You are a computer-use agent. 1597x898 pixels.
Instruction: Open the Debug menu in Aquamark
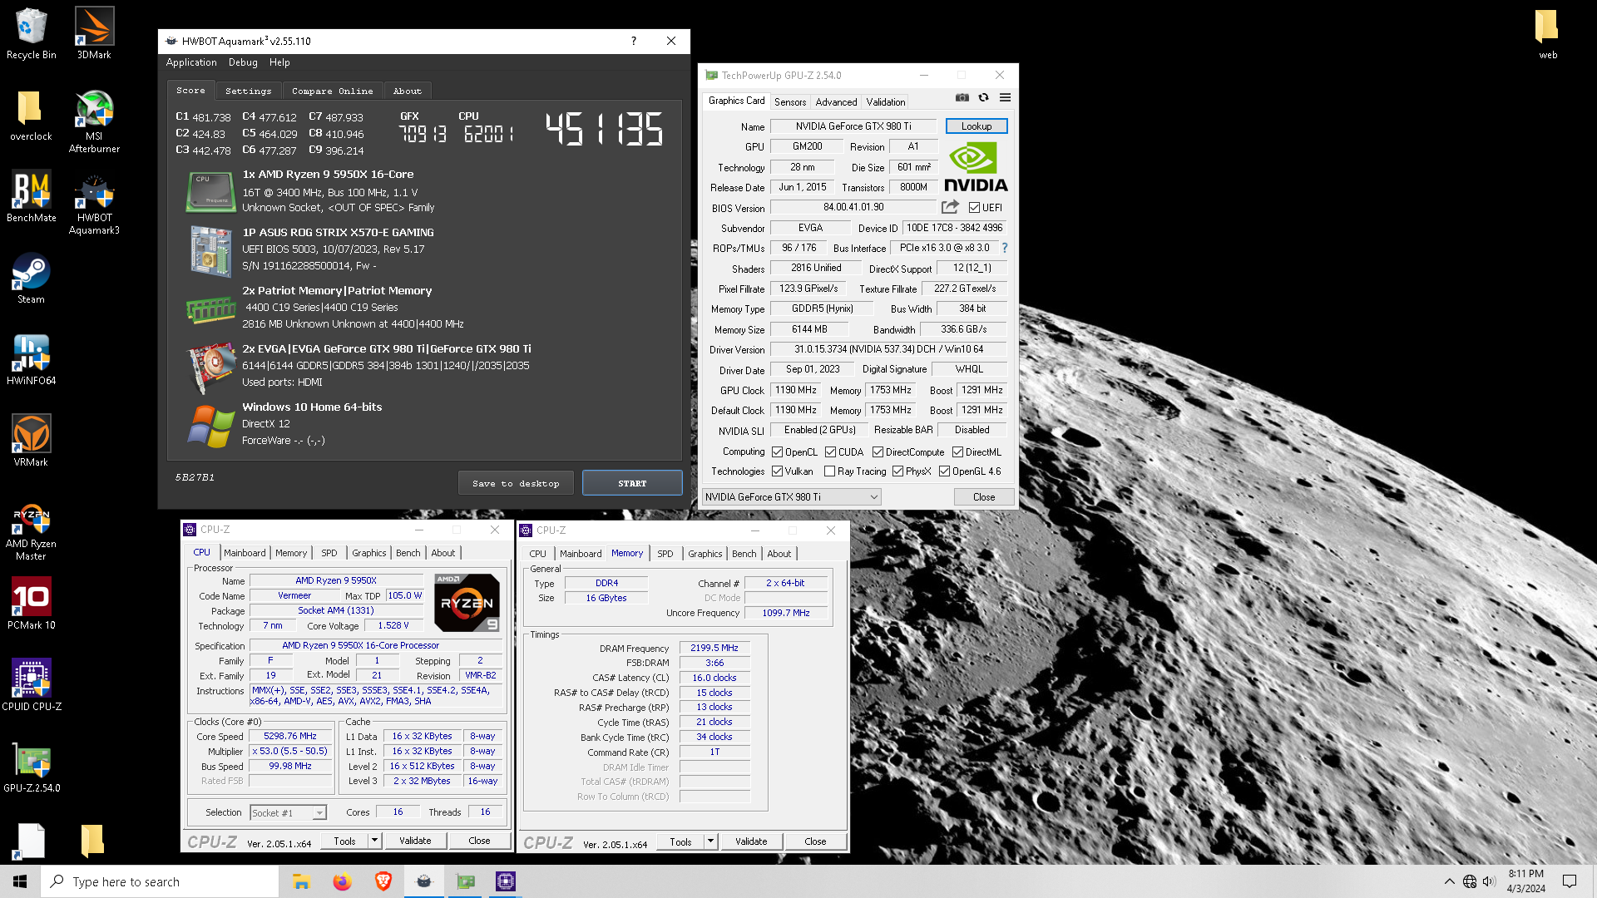tap(243, 62)
